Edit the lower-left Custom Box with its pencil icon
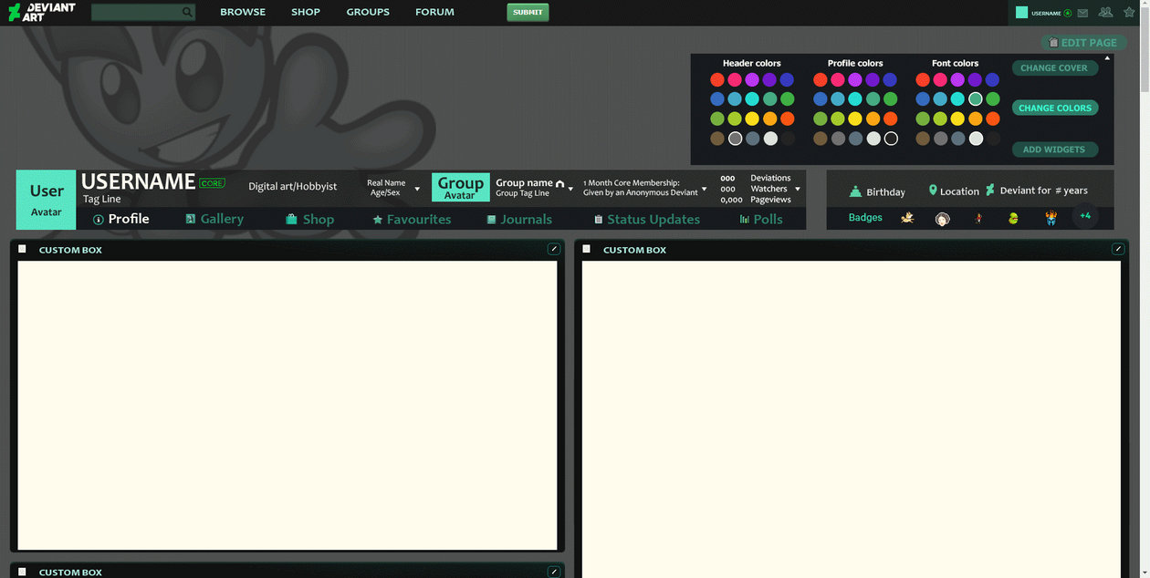This screenshot has height=578, width=1150. pos(554,572)
